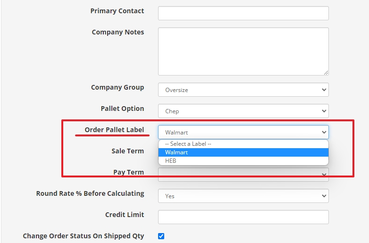
Task: Collapse the Order Pallet Label dropdown
Action: (x=243, y=132)
